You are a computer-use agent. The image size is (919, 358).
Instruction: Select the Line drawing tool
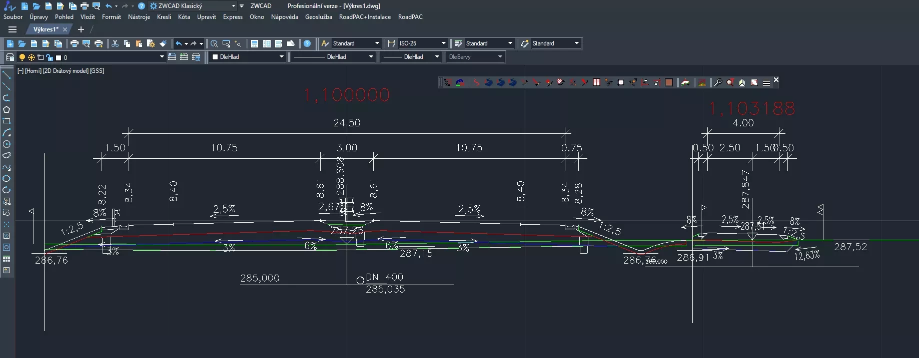point(7,75)
